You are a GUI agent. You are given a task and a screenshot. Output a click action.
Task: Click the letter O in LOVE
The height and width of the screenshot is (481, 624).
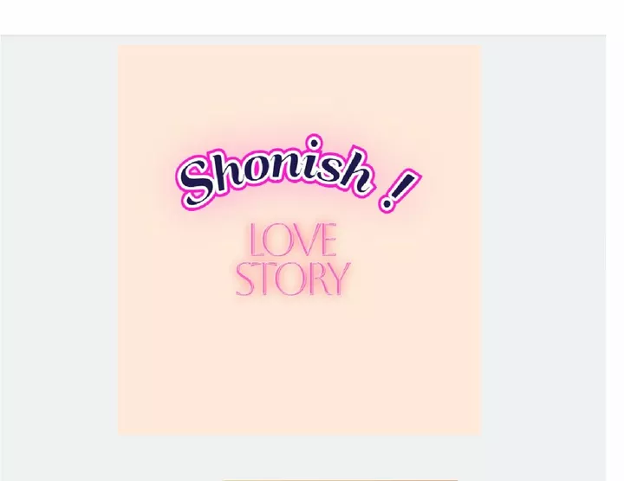pyautogui.click(x=278, y=240)
